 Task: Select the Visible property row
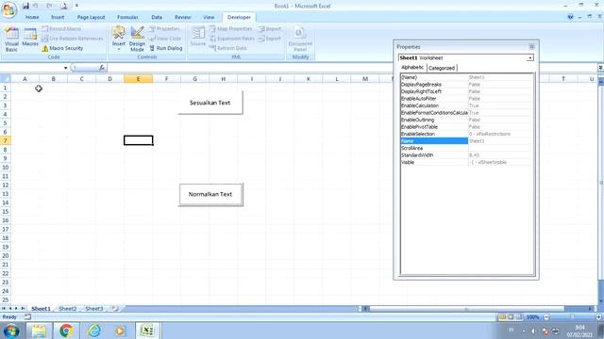pyautogui.click(x=467, y=162)
